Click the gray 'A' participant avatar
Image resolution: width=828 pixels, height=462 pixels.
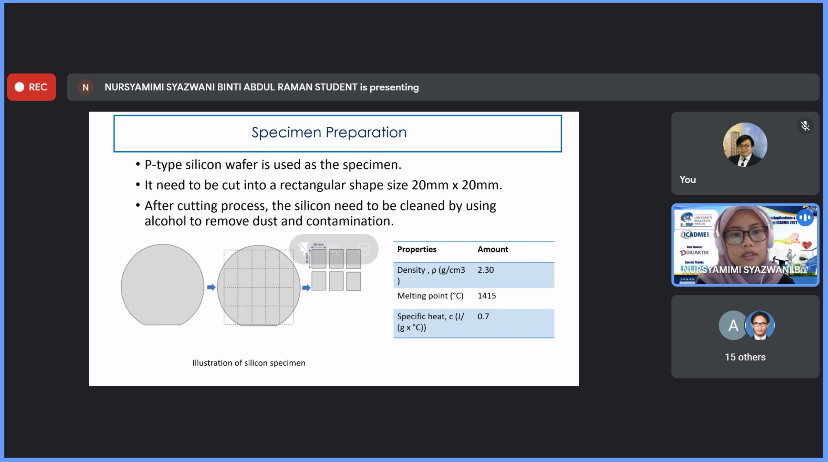click(x=733, y=326)
